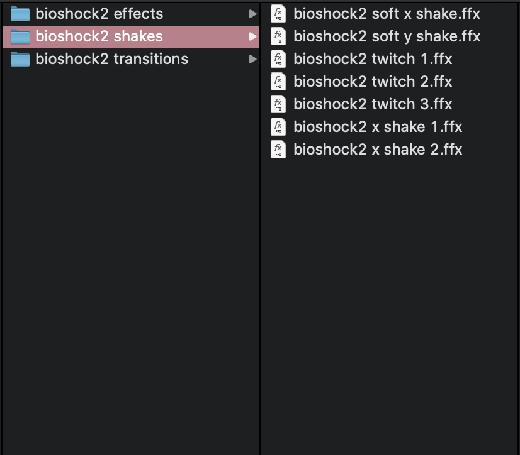The image size is (520, 455).
Task: Click the FFX icon for twitch 1
Action: pyautogui.click(x=278, y=59)
